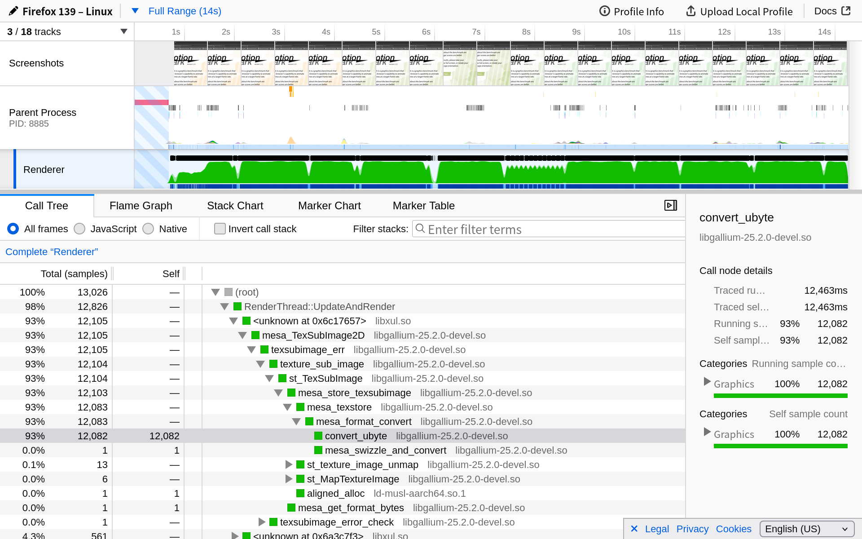Click the Screenshots track label
862x539 pixels.
coord(36,63)
